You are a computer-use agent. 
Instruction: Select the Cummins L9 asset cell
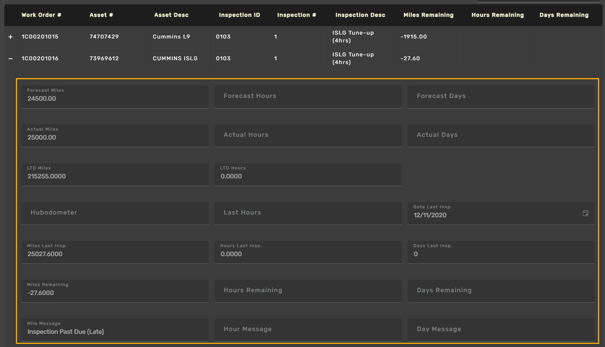click(171, 37)
